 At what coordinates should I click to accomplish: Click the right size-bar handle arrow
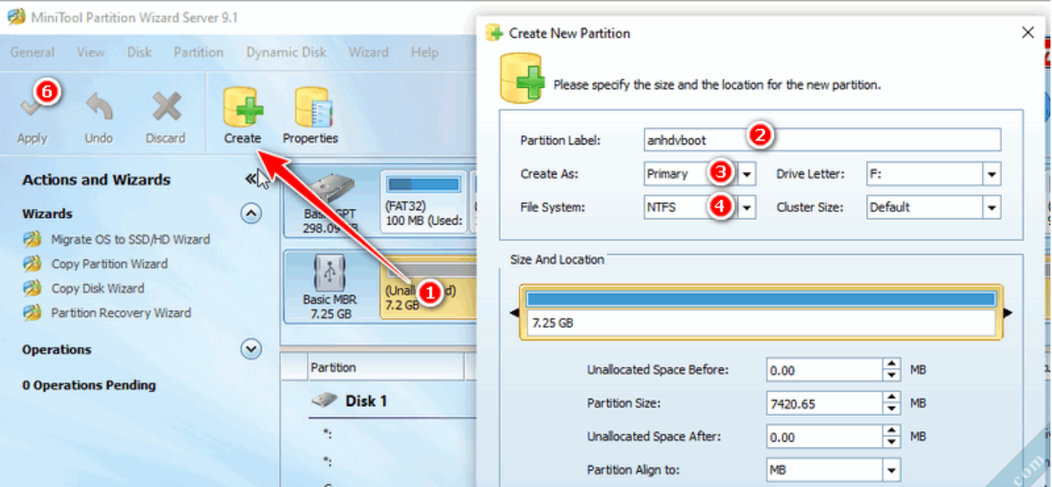coord(1007,313)
